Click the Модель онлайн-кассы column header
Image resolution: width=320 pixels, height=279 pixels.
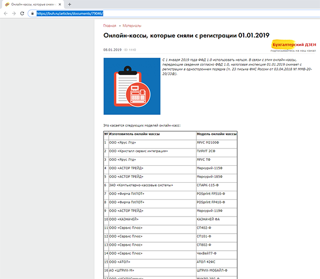click(217, 134)
